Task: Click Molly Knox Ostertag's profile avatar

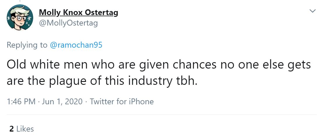Action: coord(20,17)
